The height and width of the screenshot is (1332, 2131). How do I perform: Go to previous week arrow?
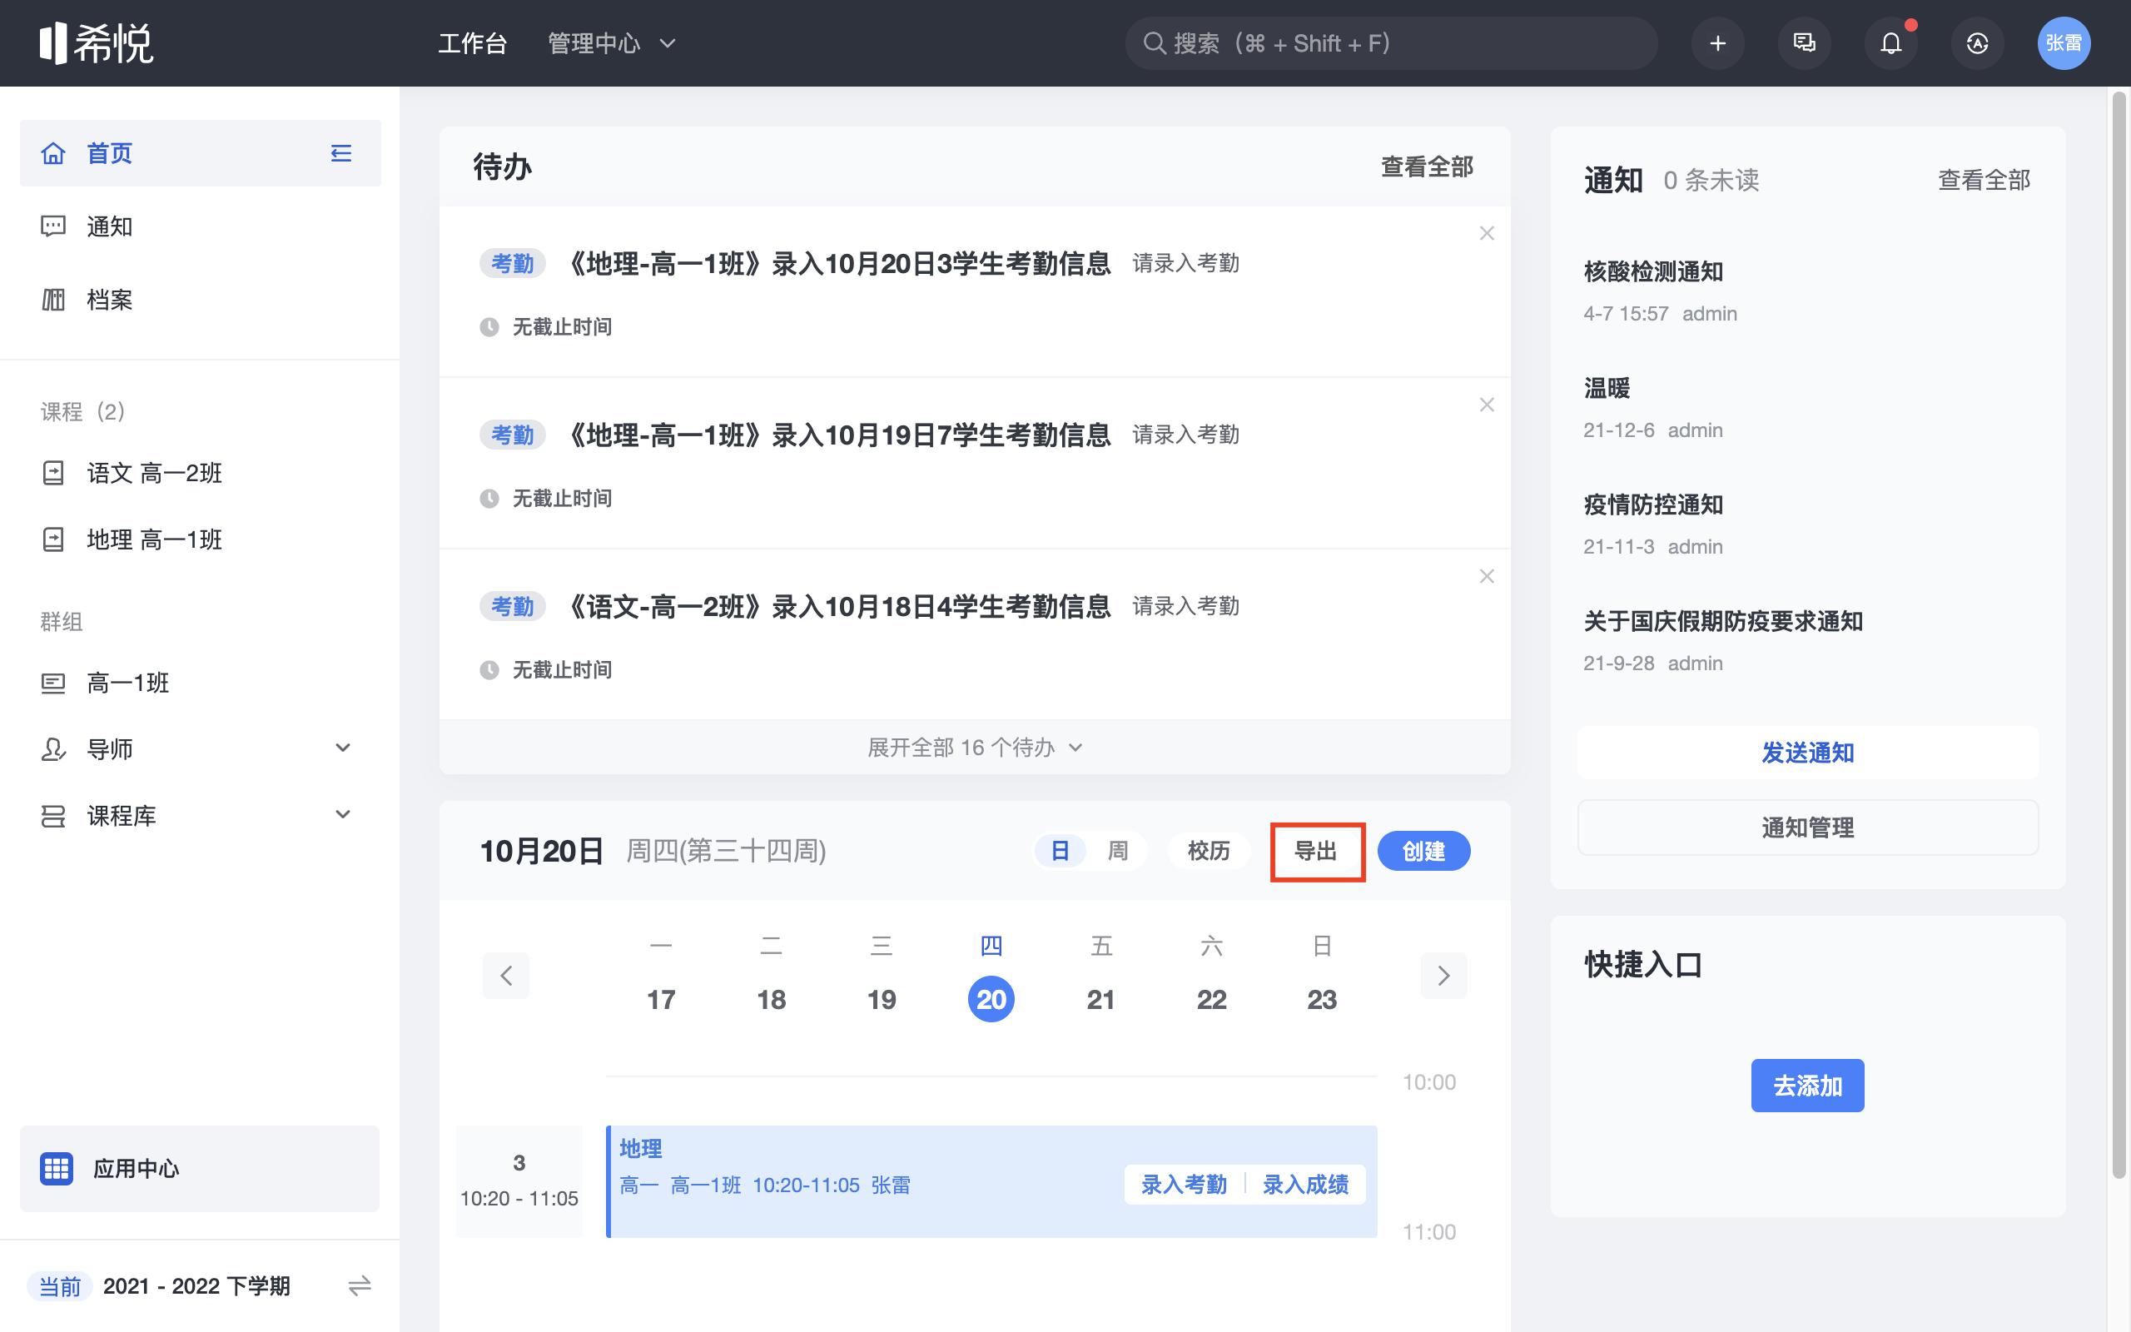[x=506, y=975]
